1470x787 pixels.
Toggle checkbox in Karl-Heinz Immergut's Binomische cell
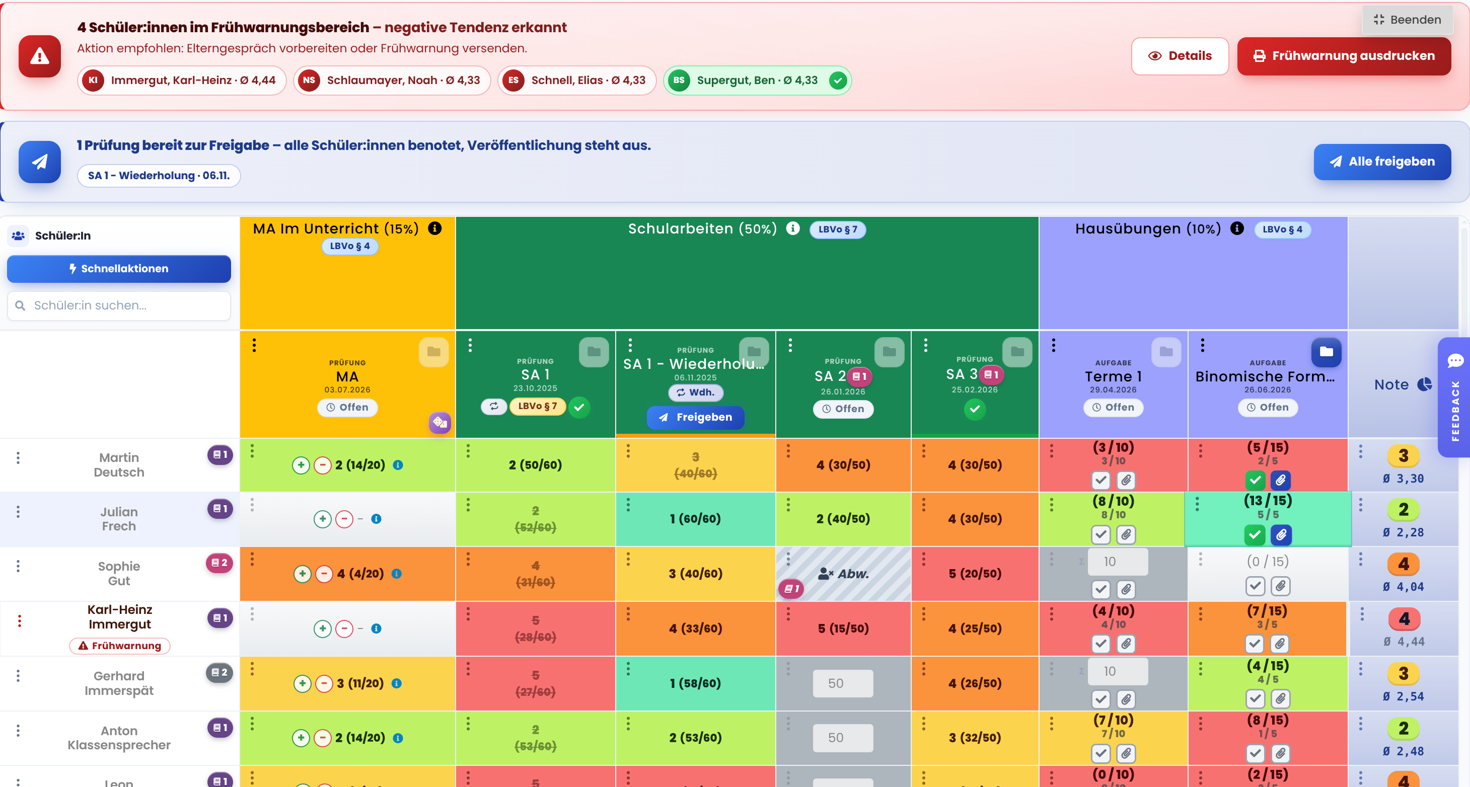[1255, 645]
